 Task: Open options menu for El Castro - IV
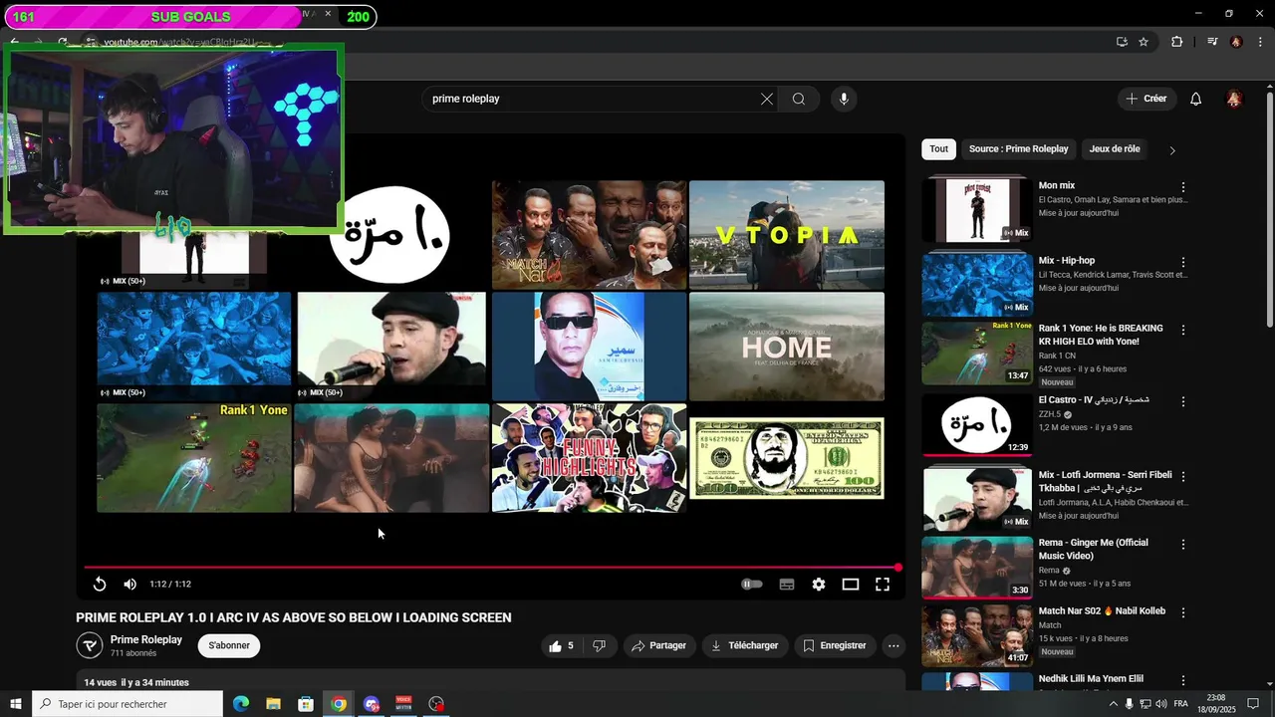pyautogui.click(x=1183, y=401)
